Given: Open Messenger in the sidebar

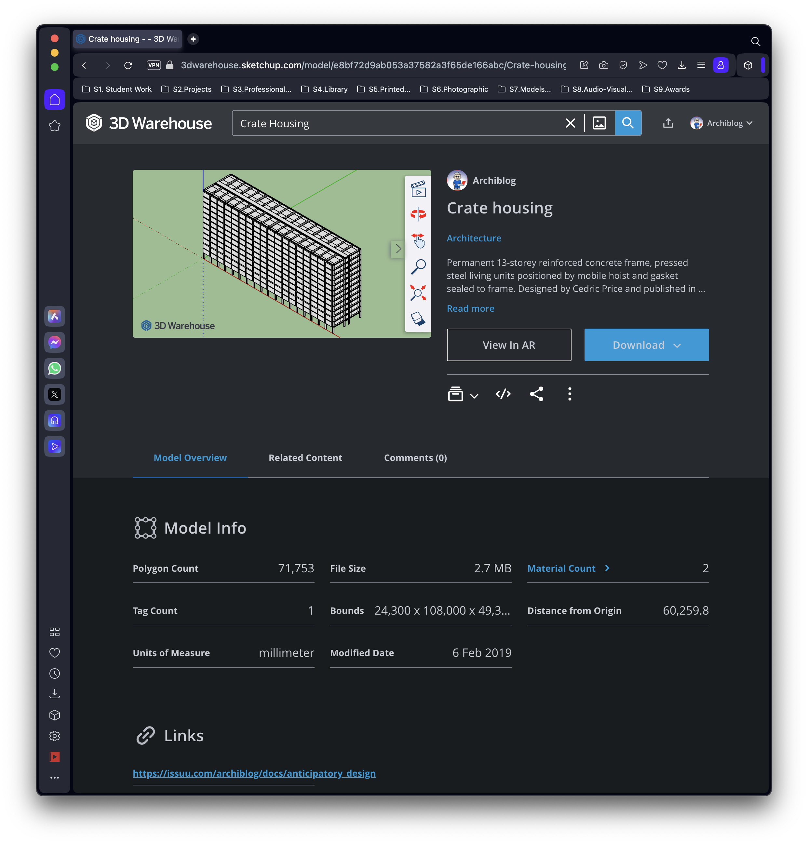Looking at the screenshot, I should 55,342.
